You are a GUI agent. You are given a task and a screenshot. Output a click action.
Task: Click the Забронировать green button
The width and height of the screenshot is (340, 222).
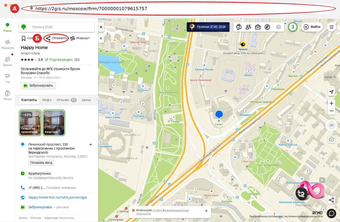click(38, 85)
